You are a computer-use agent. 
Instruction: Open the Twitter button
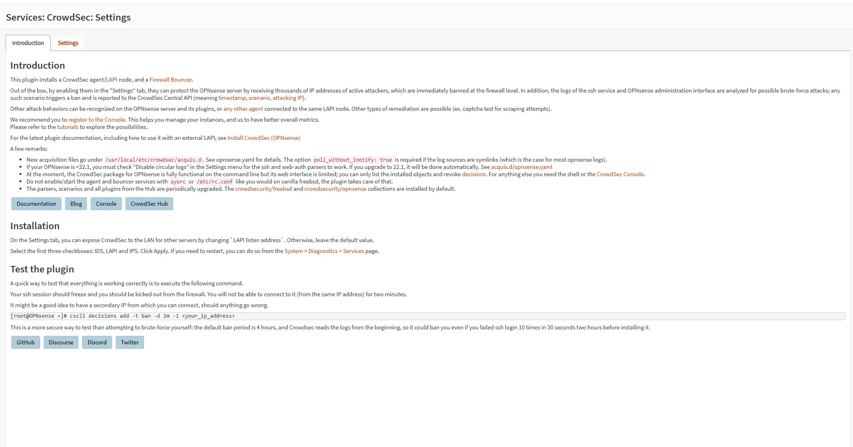[130, 342]
